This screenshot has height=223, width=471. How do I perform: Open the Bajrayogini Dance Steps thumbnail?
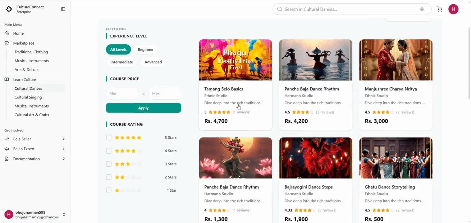pos(316,158)
